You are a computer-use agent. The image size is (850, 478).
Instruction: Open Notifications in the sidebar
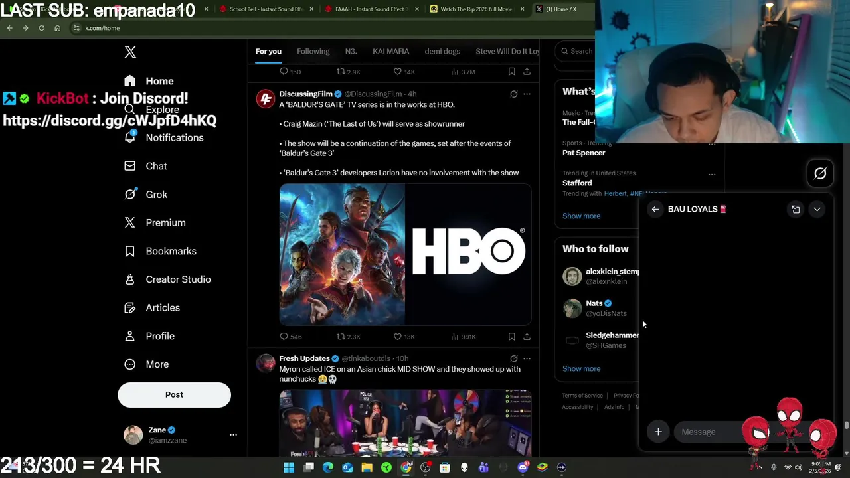[164, 137]
